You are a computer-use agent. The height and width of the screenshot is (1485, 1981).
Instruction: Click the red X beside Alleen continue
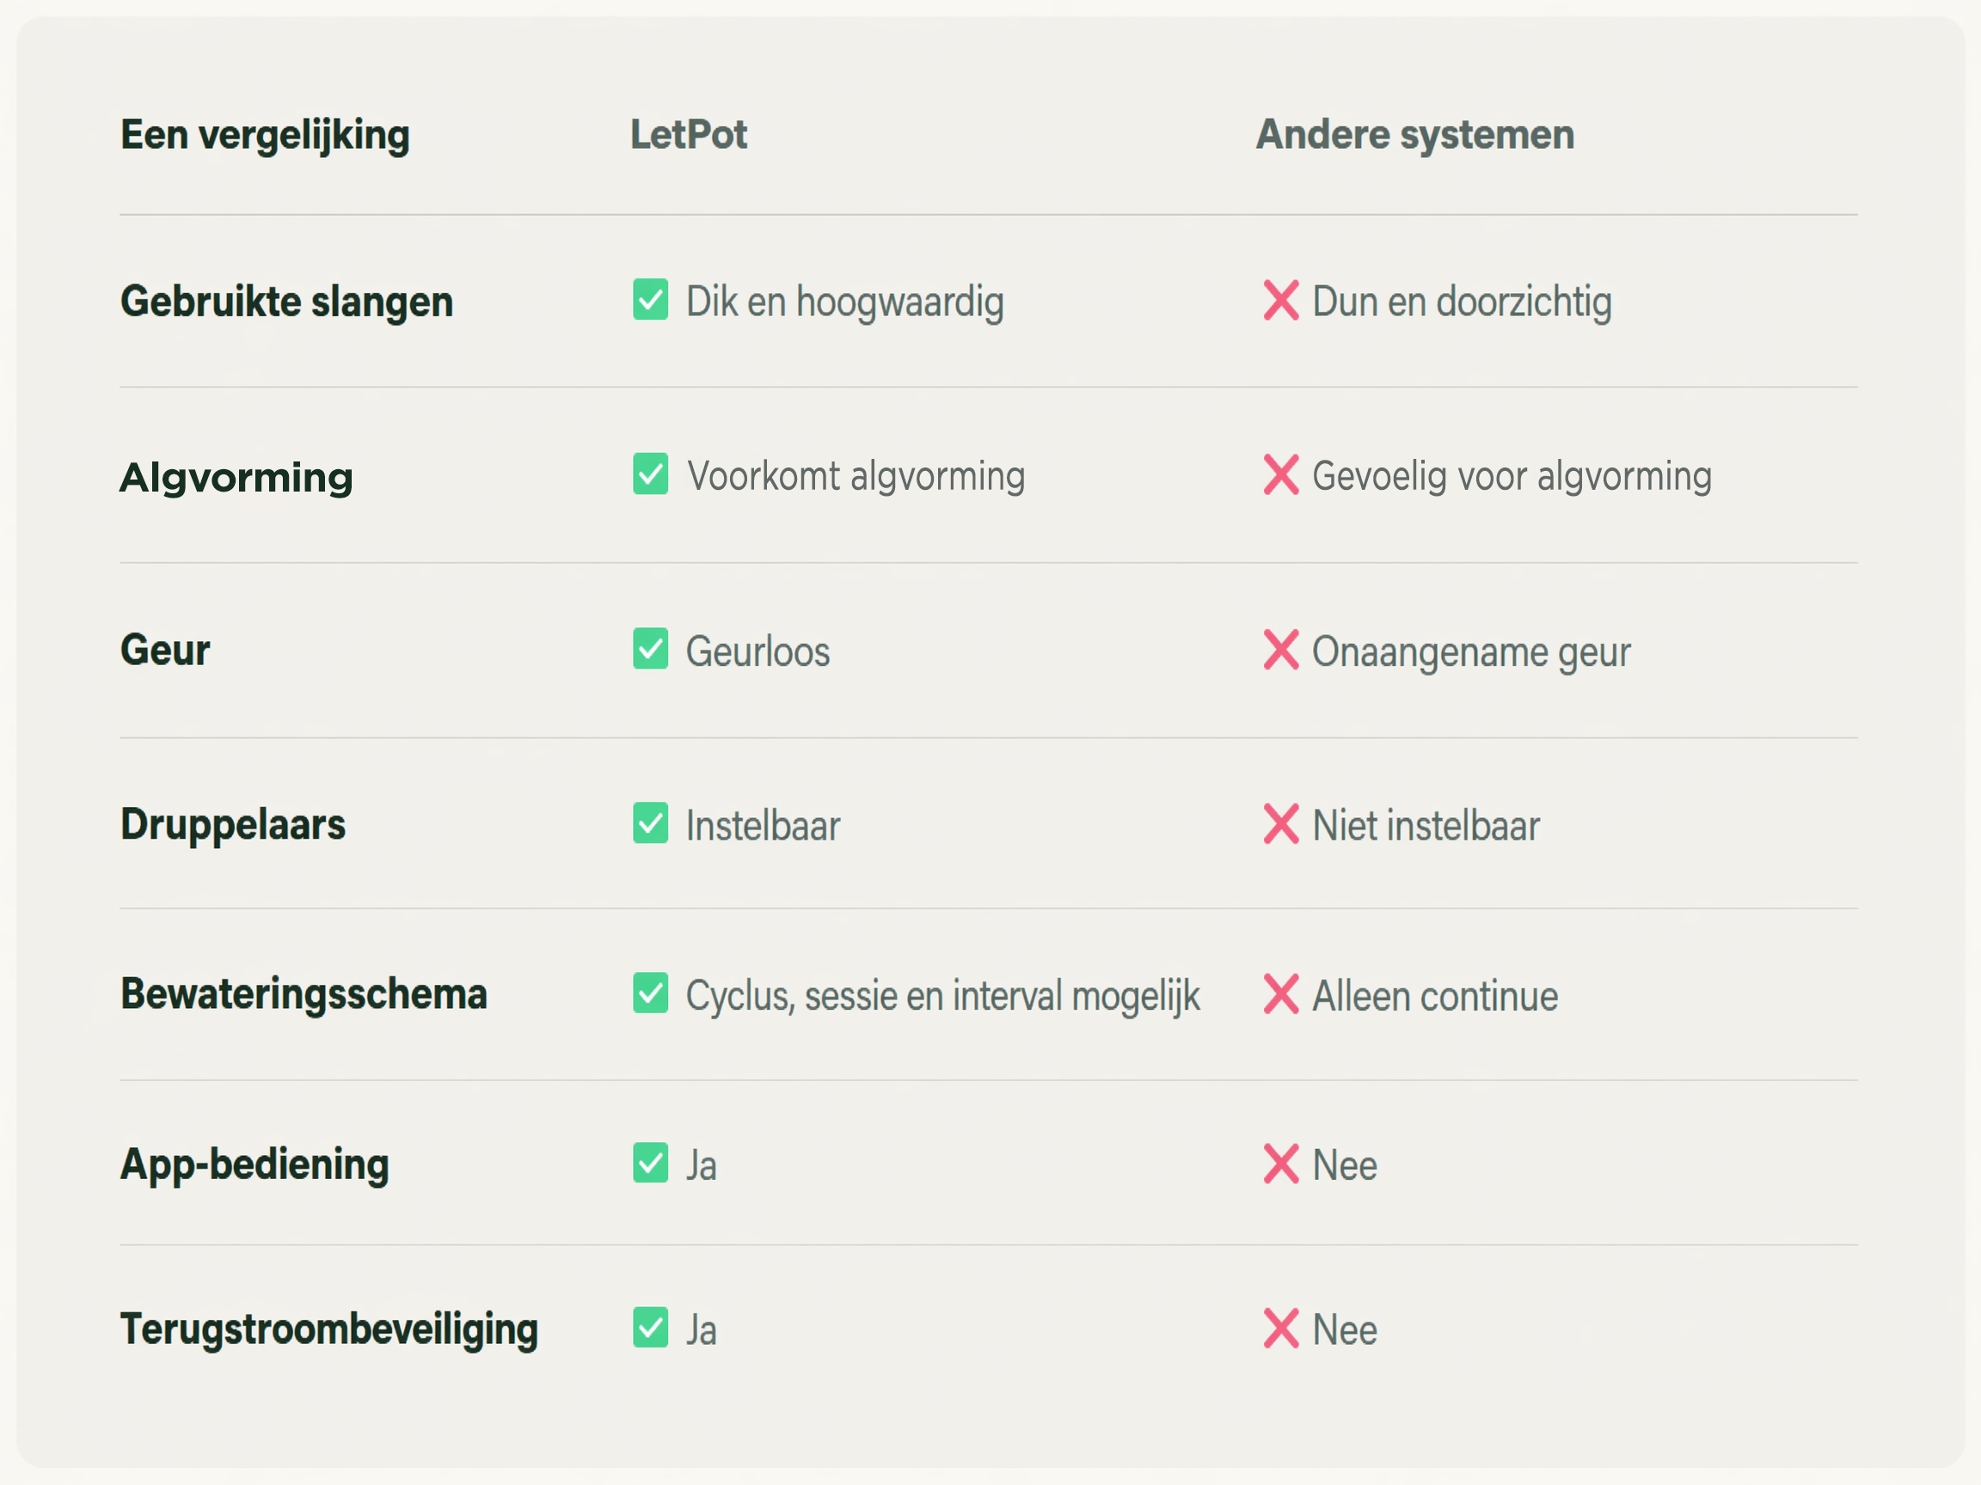coord(1280,993)
